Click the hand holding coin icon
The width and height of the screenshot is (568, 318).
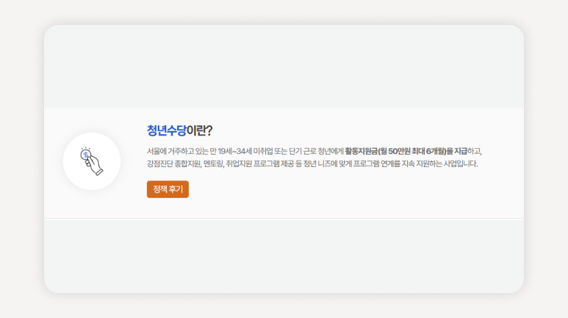click(92, 161)
